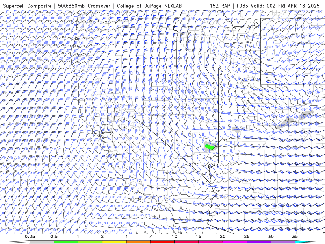
Task: Click the '1' legend value
Action: 78,237
